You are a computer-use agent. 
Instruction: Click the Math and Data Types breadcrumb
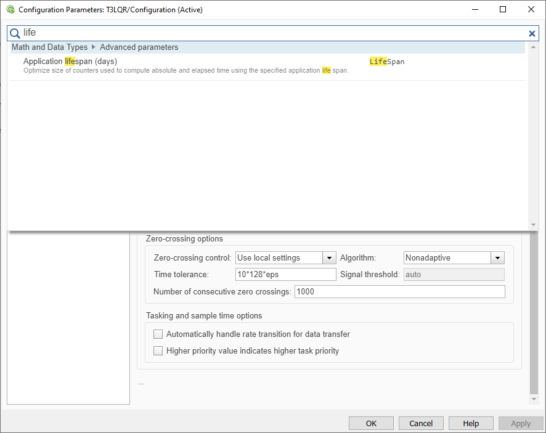(x=49, y=47)
